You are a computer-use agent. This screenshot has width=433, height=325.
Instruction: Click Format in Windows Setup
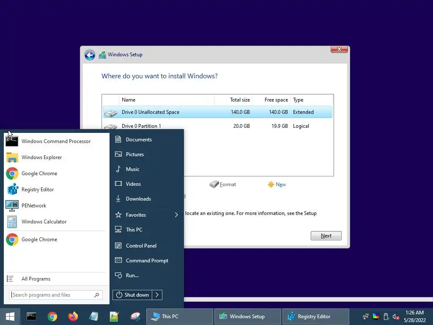[x=223, y=185]
